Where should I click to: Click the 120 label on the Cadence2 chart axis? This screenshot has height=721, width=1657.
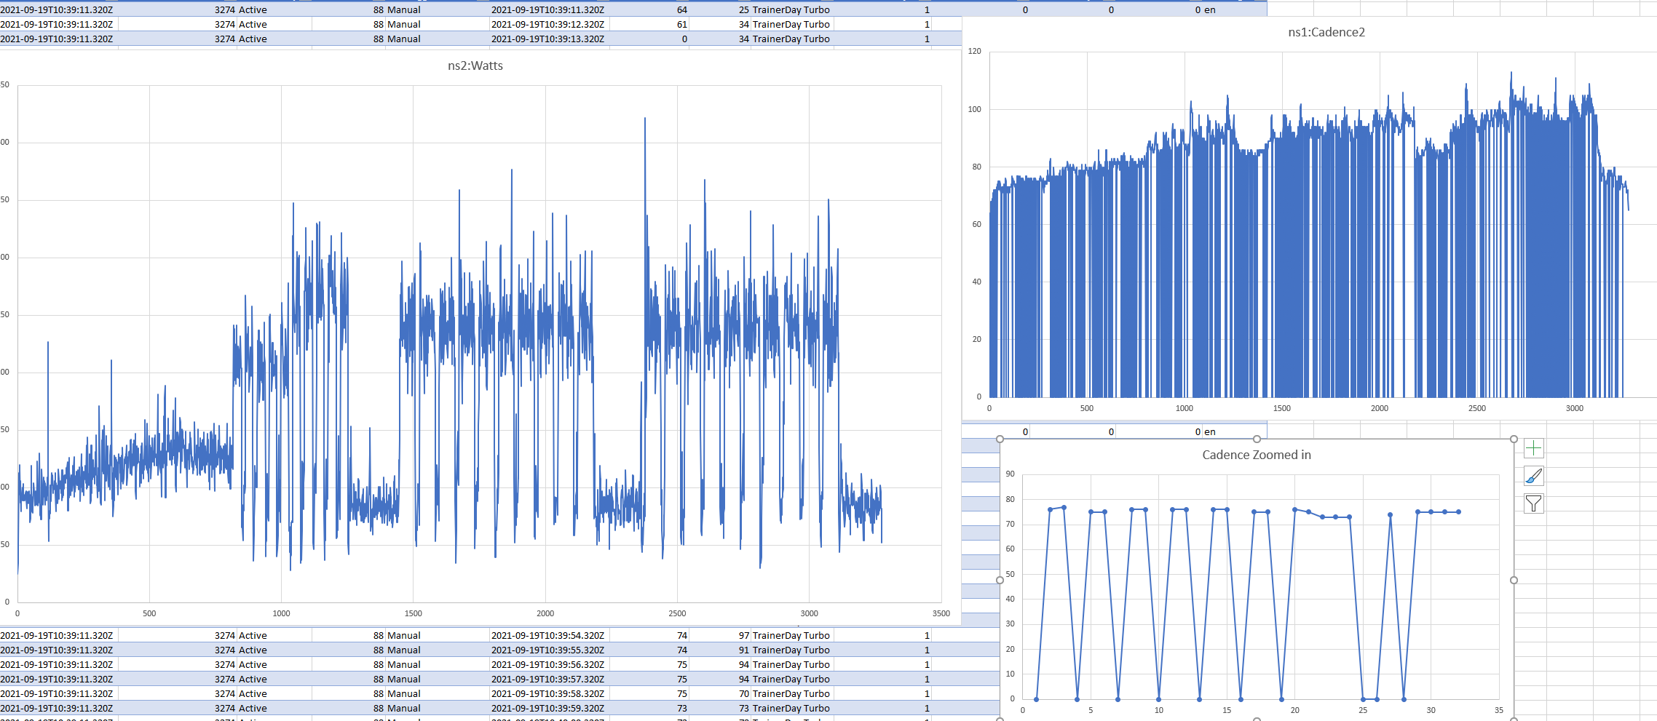point(974,51)
